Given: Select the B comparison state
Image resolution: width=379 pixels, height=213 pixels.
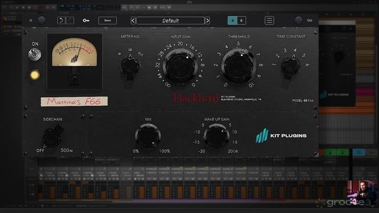Looking at the screenshot, I should [242, 21].
